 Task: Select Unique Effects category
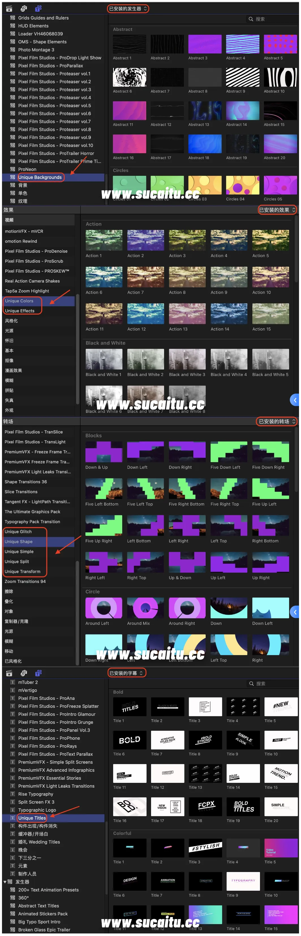point(20,311)
